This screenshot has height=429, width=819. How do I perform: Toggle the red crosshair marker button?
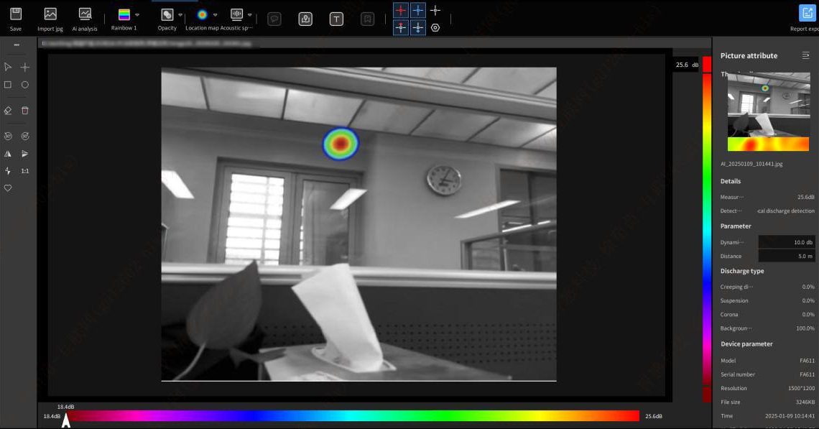click(x=401, y=11)
